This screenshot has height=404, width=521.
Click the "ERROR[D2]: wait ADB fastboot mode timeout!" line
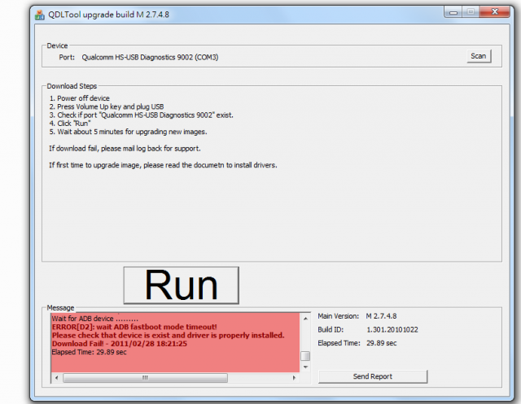[134, 327]
